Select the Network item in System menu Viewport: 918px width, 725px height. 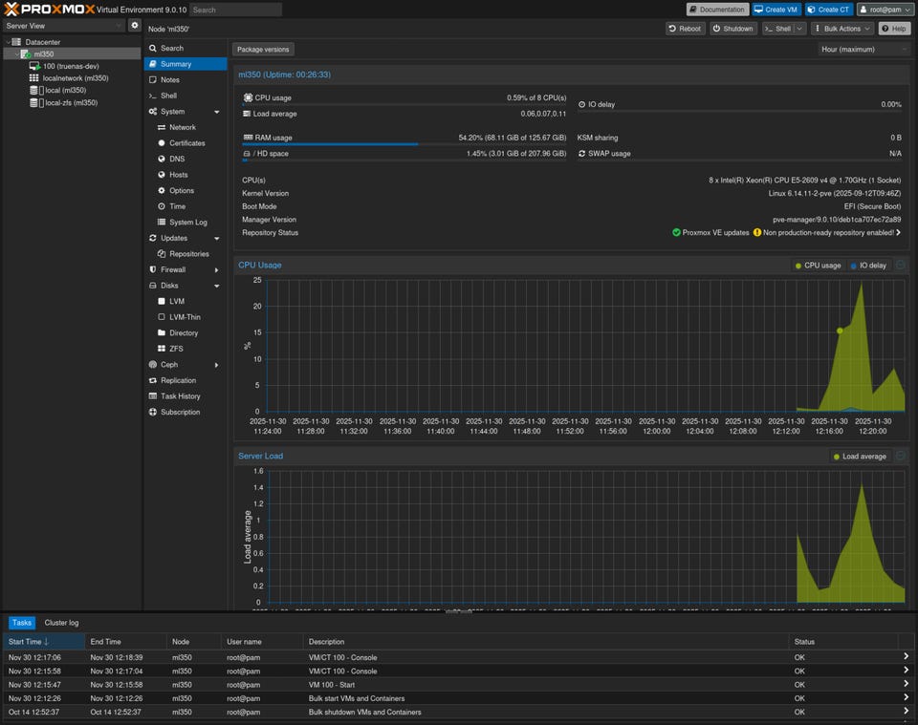click(182, 127)
